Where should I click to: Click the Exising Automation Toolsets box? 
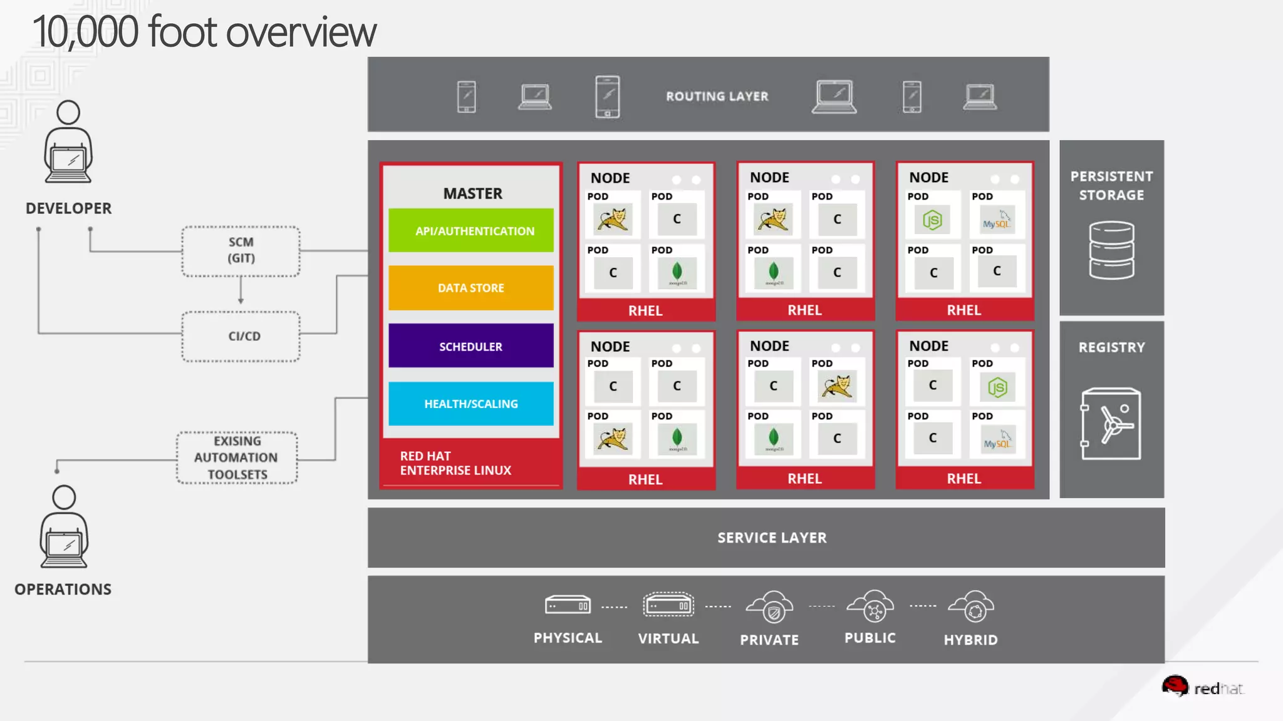coord(237,458)
